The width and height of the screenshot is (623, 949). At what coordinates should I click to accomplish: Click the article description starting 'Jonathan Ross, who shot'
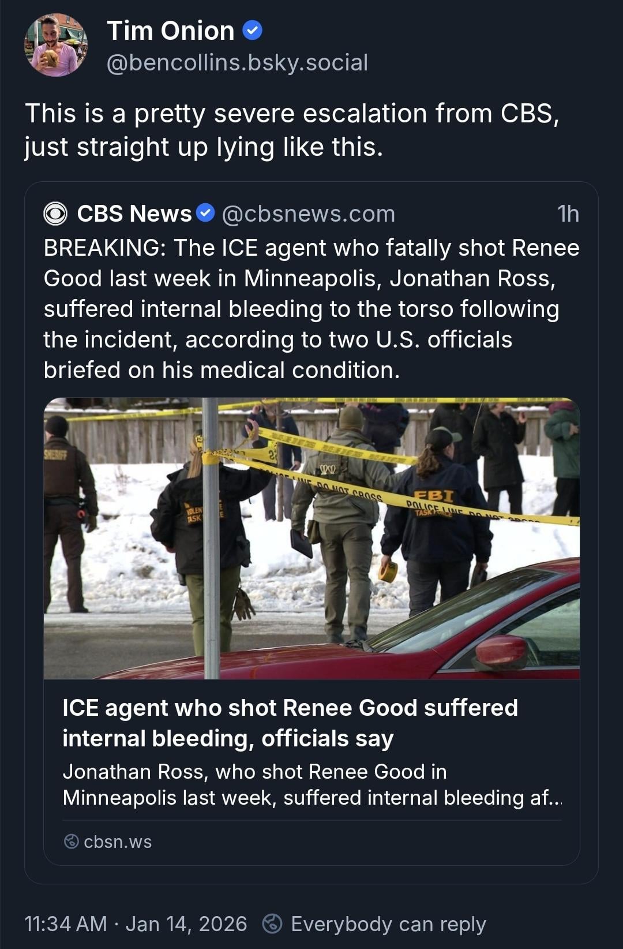point(311,784)
